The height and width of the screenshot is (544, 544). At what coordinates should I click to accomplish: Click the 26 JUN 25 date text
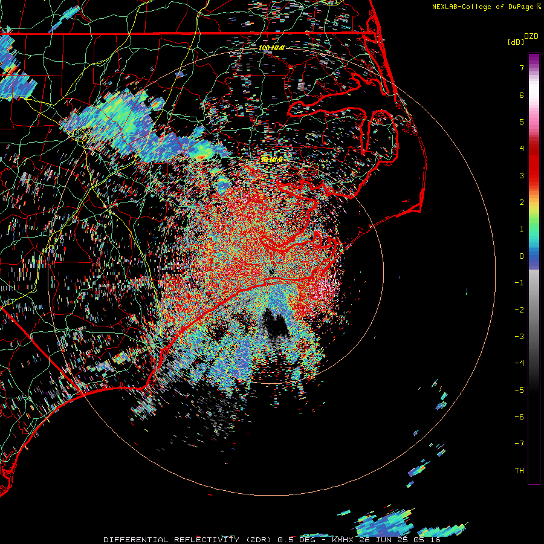[x=383, y=540]
